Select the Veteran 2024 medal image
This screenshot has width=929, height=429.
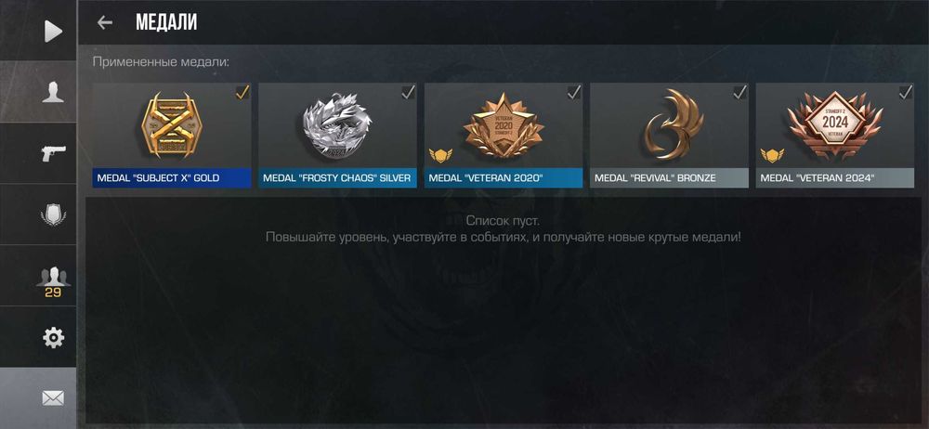click(x=835, y=124)
